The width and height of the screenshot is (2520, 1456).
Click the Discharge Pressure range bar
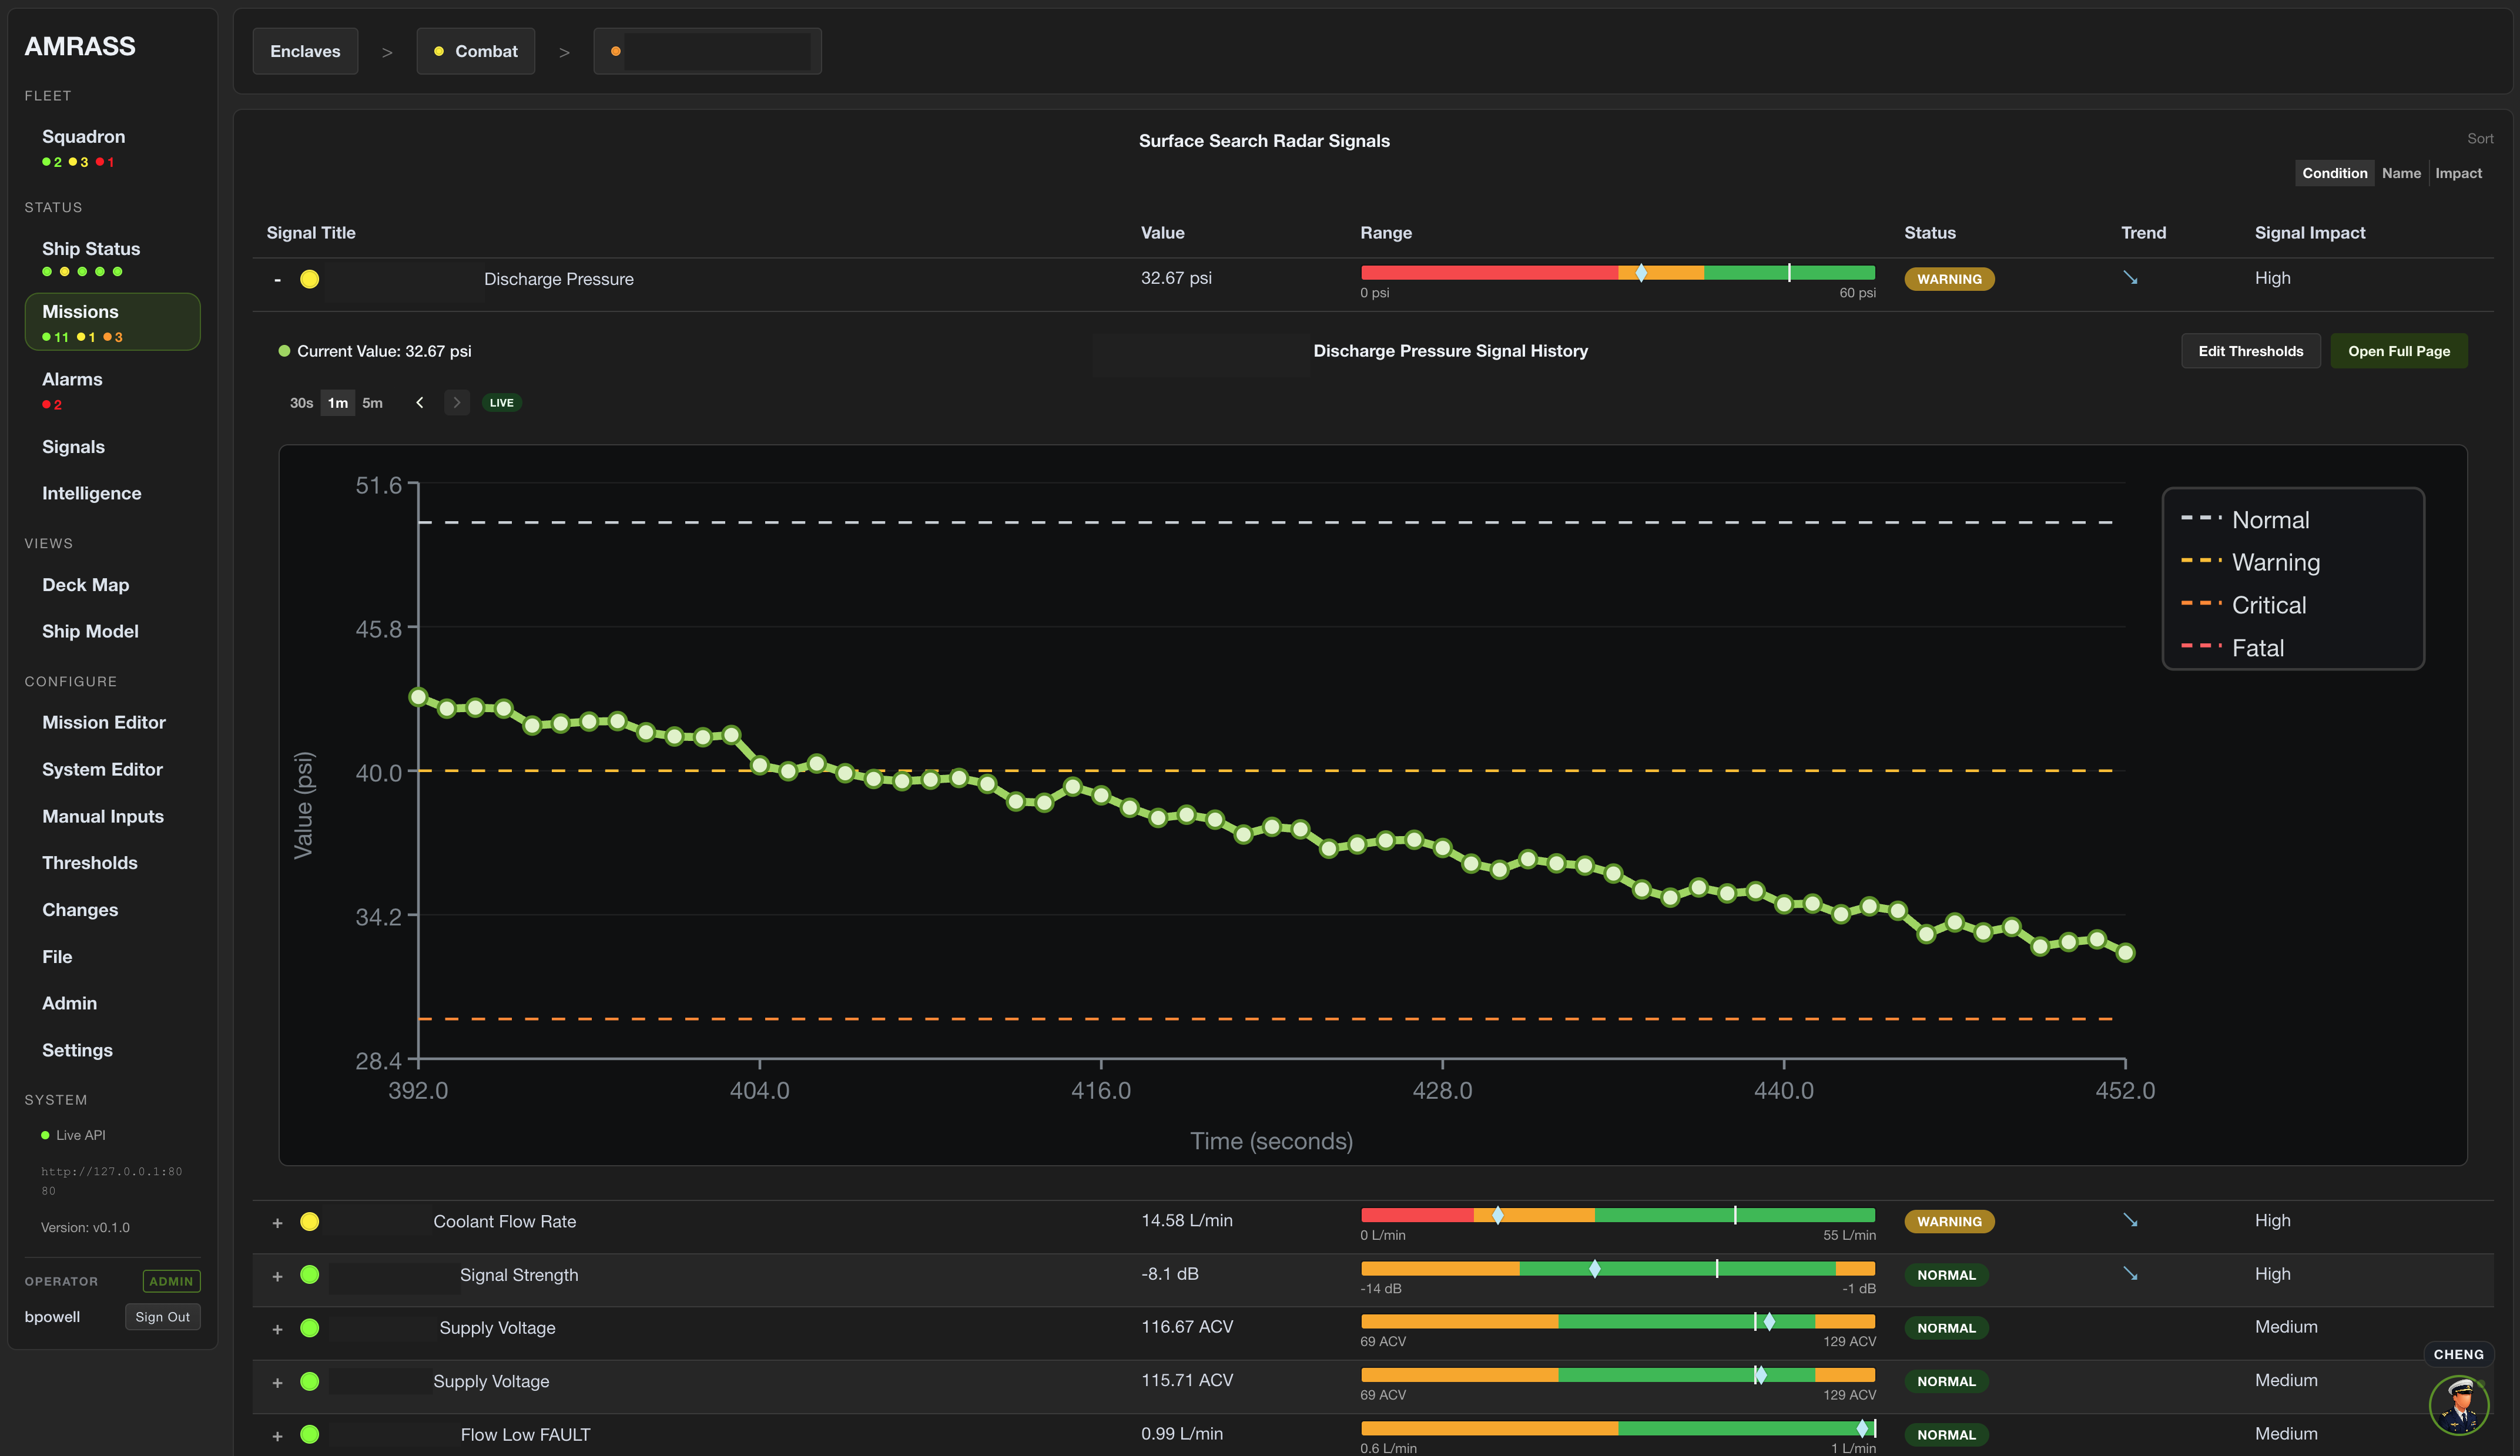[1617, 273]
